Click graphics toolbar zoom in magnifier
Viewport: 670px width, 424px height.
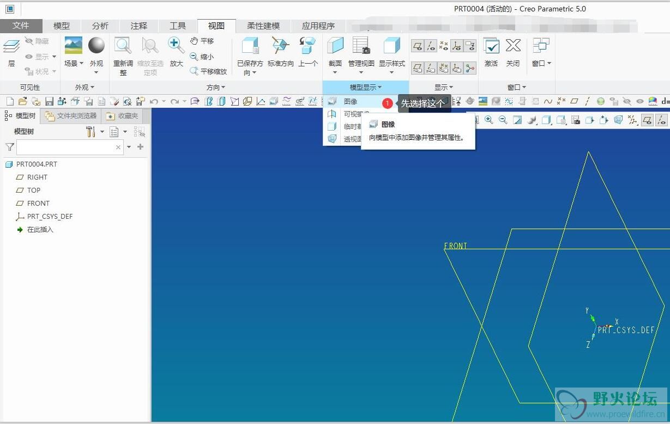coord(489,120)
